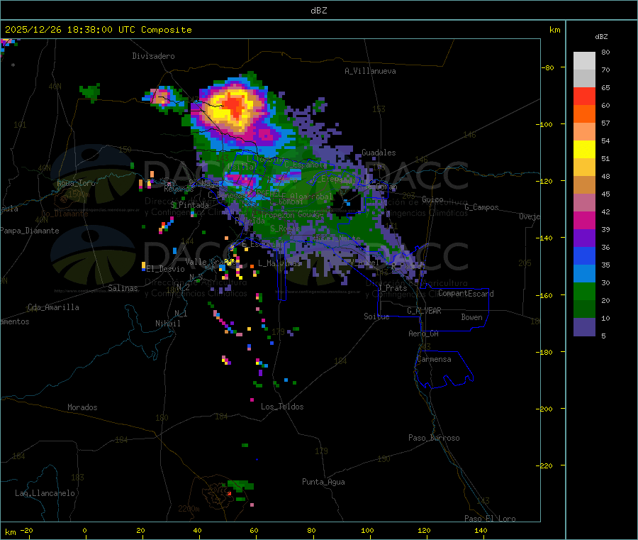Click the Los_Toldos label

(282, 407)
